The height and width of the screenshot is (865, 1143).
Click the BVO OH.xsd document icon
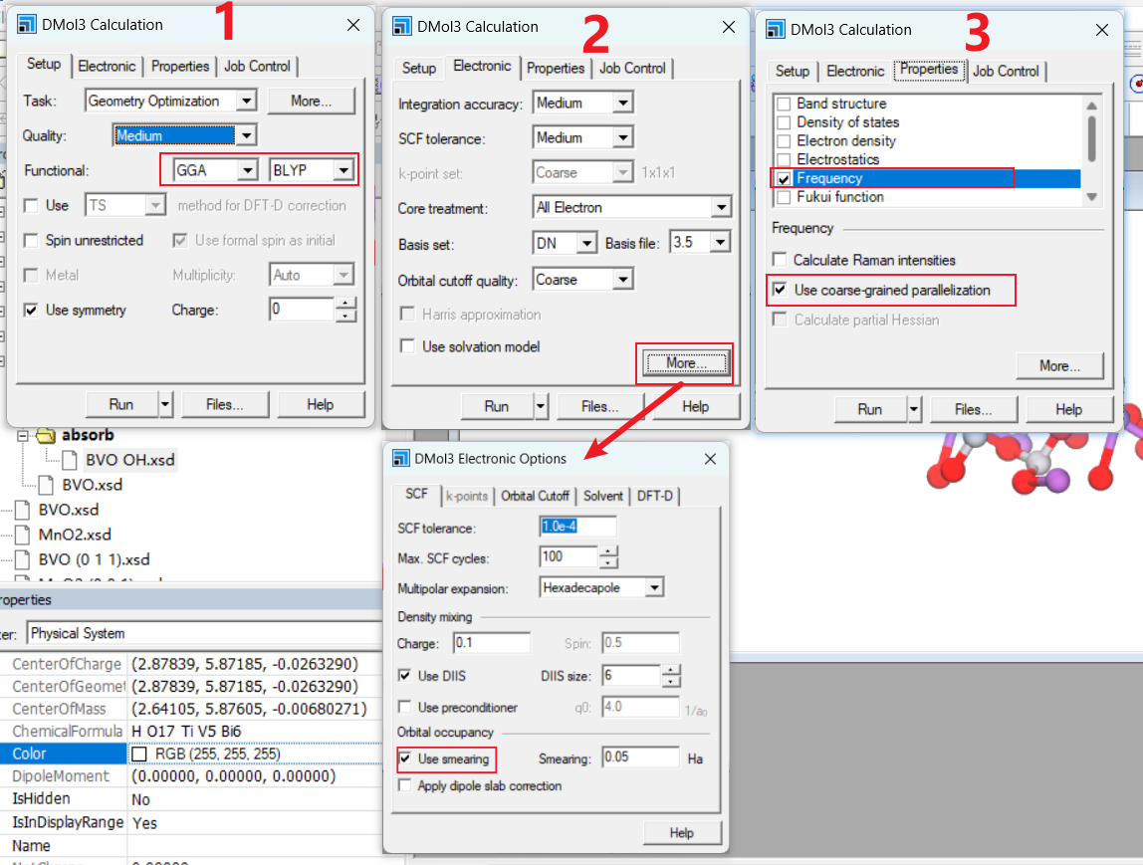pos(70,461)
